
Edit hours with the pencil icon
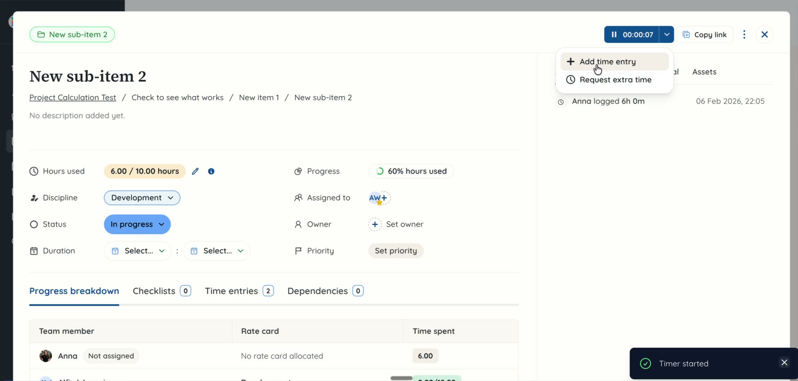[195, 171]
